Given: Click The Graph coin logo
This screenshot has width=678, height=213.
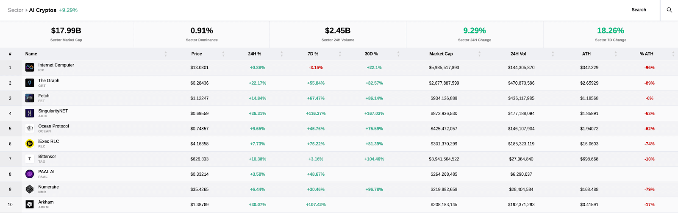Looking at the screenshot, I should (30, 83).
